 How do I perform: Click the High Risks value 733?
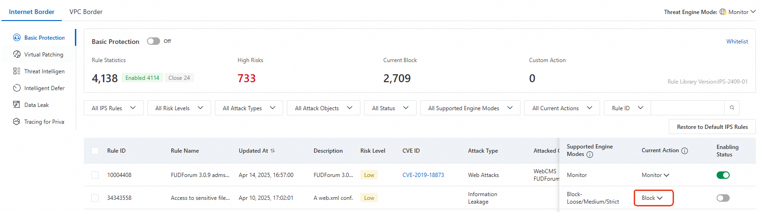click(247, 78)
